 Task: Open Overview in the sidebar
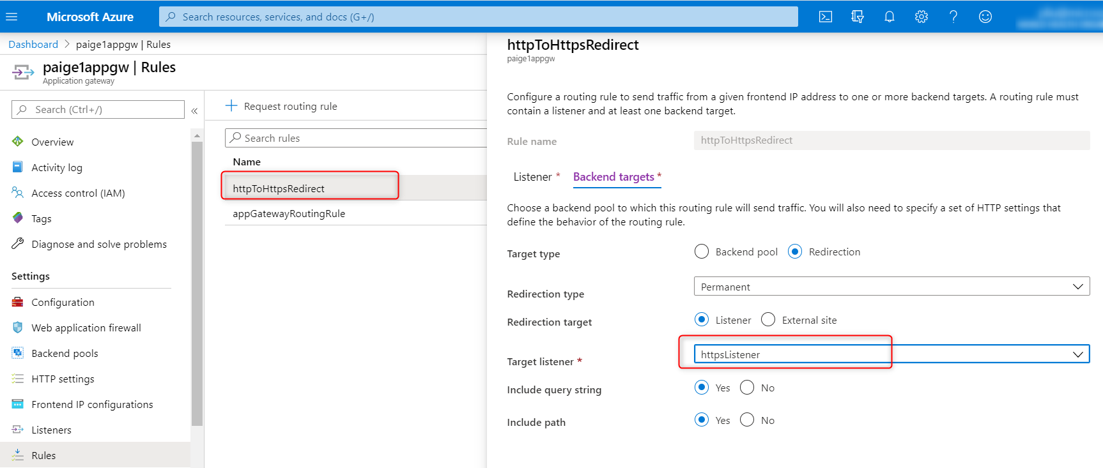coord(52,142)
